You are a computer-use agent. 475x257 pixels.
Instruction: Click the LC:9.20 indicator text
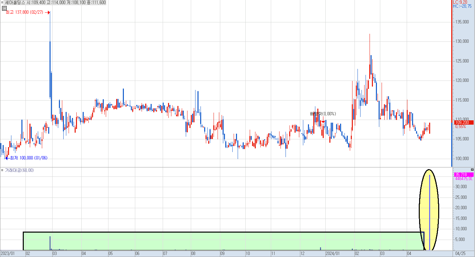click(460, 2)
